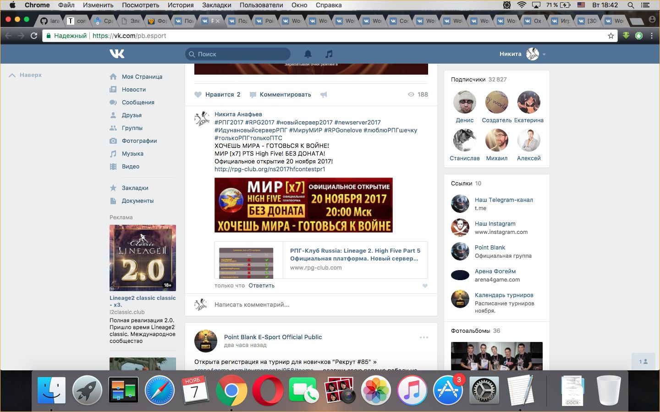Open the История menu
This screenshot has height=412, width=660.
(181, 5)
